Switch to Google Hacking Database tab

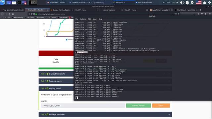[62, 10]
